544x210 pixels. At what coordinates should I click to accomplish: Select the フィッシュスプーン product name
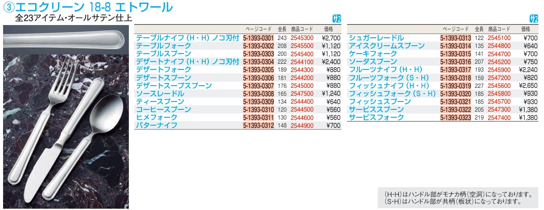[380, 101]
